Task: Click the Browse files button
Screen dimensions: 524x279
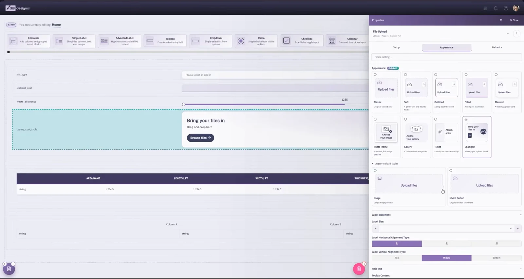Action: pos(200,138)
